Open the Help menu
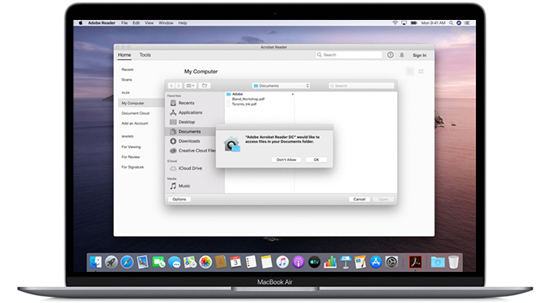The width and height of the screenshot is (550, 303). click(x=183, y=23)
